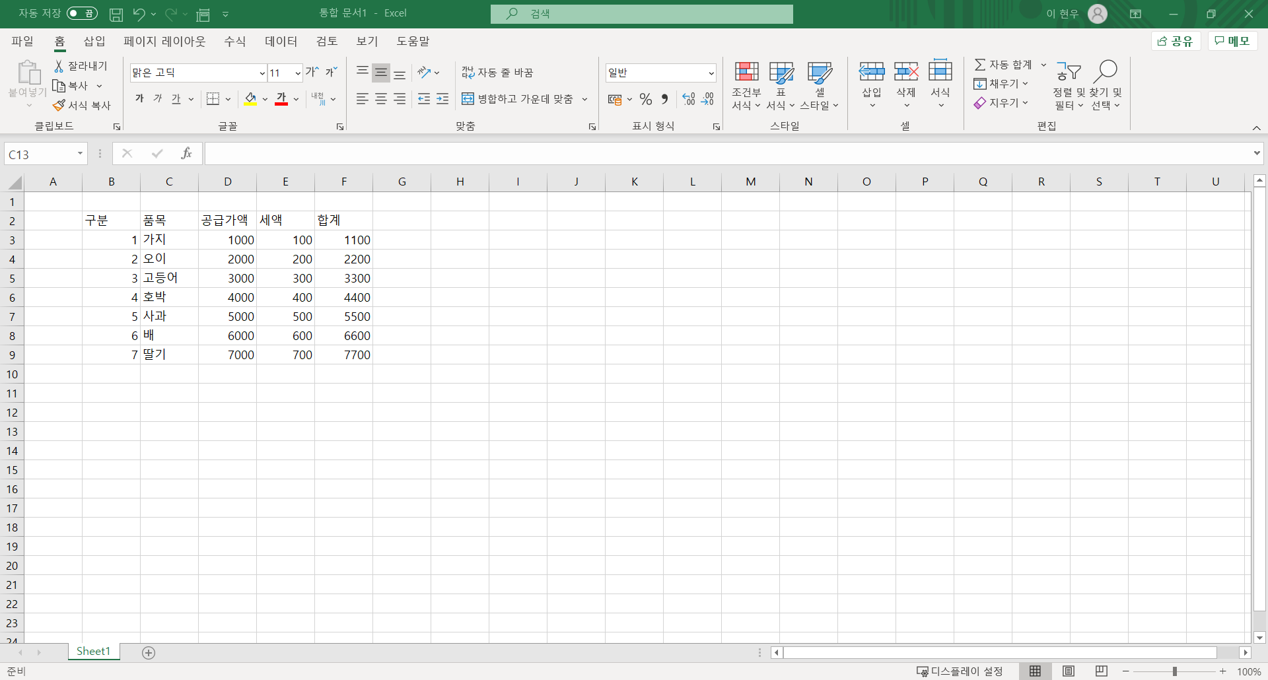Open the View (보기) tab
The width and height of the screenshot is (1268, 680).
click(x=367, y=41)
